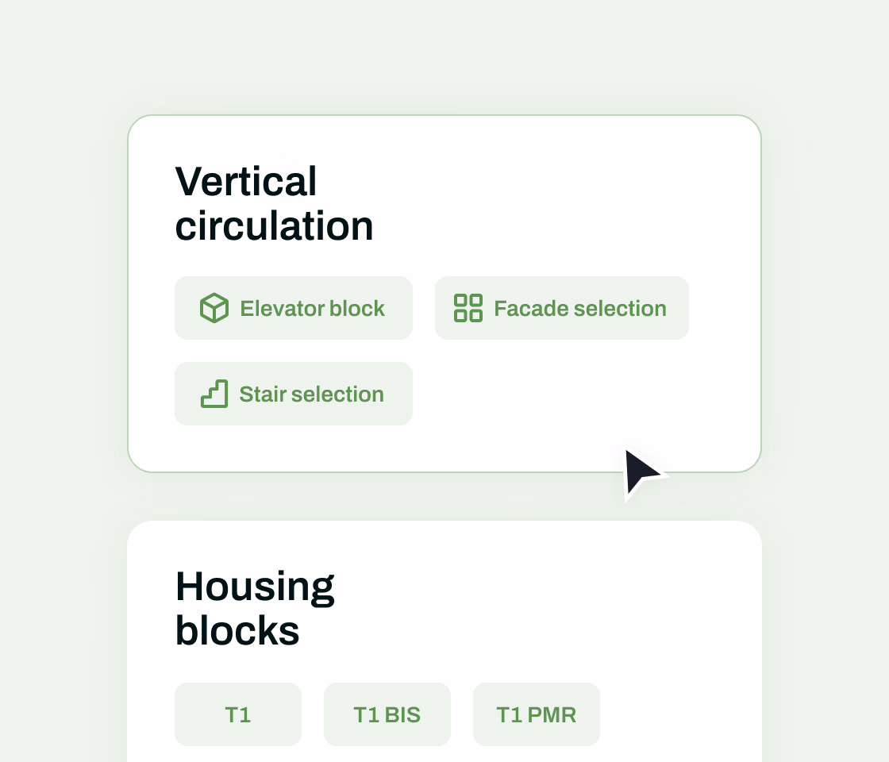Click the four-squares grid icon for Facade selection
889x762 pixels.
point(468,309)
